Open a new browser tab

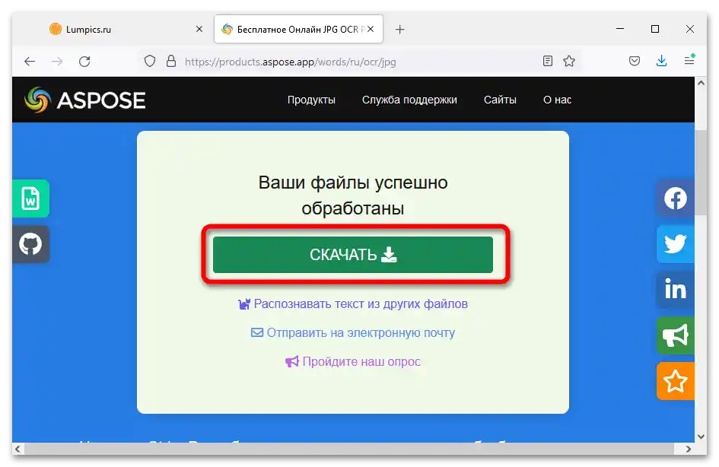pyautogui.click(x=400, y=30)
